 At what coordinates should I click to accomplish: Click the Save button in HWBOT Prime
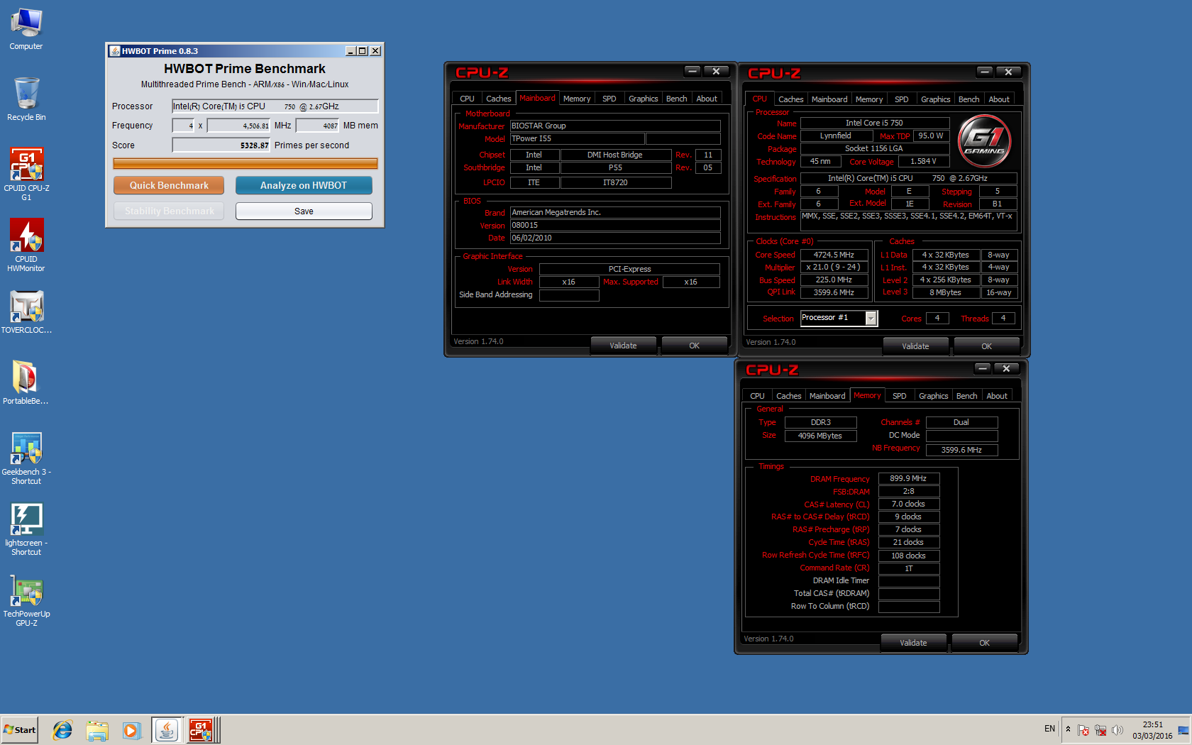tap(304, 211)
